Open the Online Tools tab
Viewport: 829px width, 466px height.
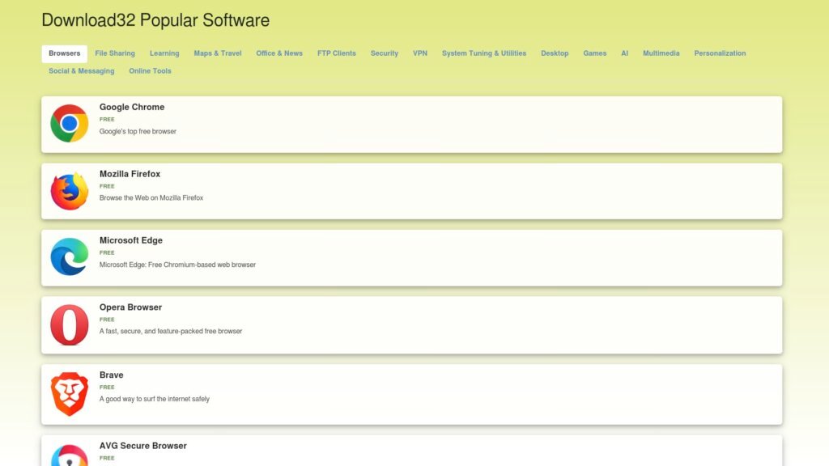(150, 71)
